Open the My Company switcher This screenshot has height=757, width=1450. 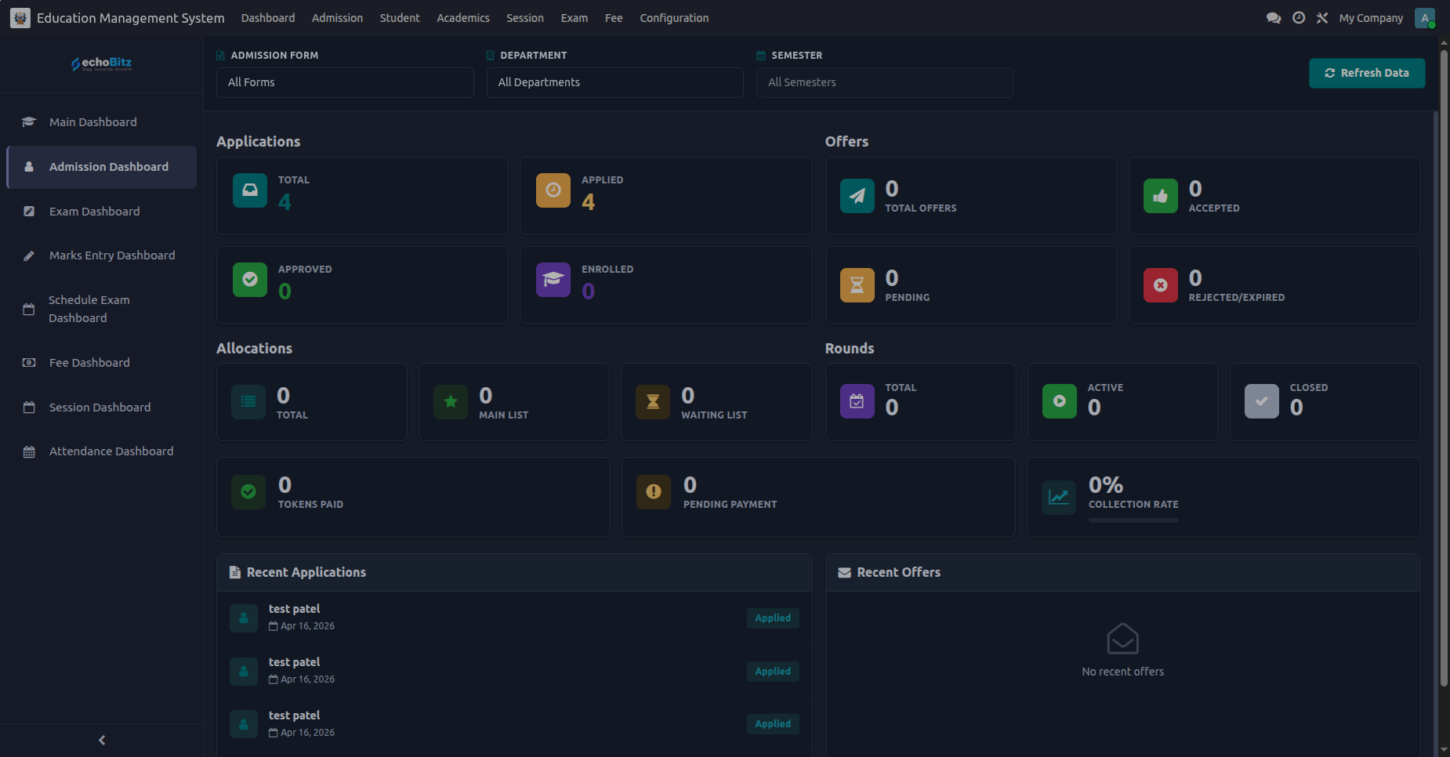coord(1371,18)
